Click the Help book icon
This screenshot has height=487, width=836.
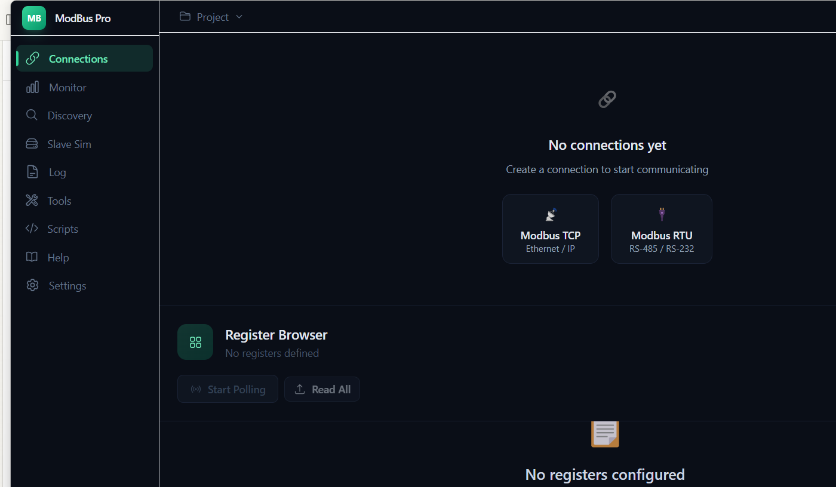pyautogui.click(x=32, y=257)
